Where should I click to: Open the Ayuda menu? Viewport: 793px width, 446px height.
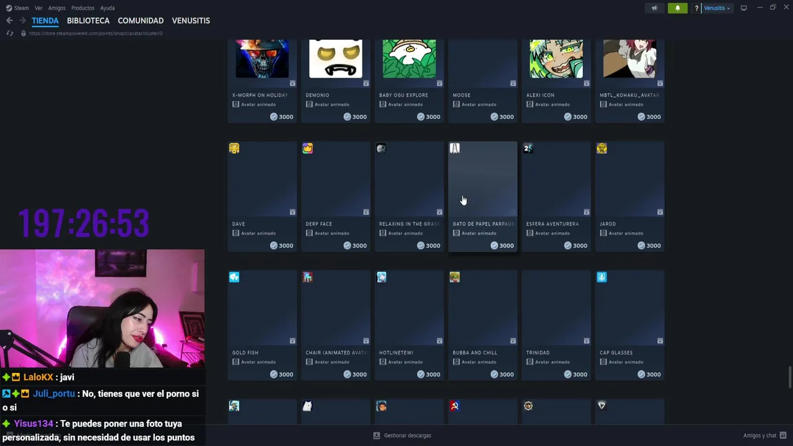pos(107,8)
